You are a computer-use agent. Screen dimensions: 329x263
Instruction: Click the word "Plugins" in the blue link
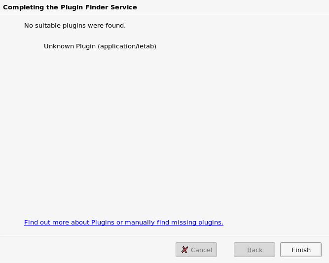click(103, 223)
